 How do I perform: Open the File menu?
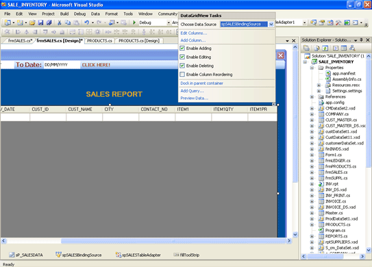[8, 14]
